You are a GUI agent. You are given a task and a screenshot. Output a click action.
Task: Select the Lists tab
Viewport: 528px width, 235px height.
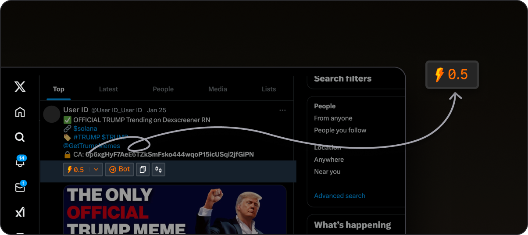pos(269,89)
